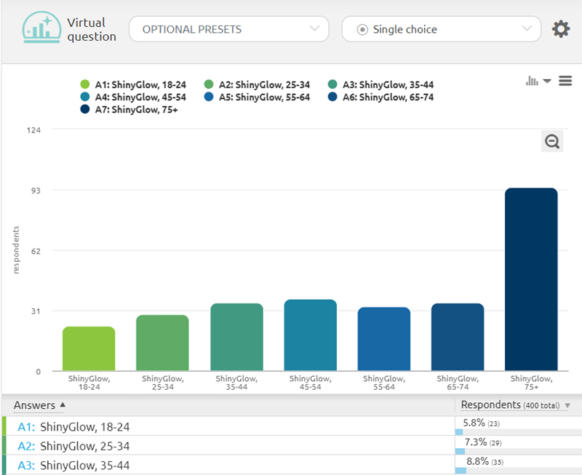Click the zoom out magnifier icon
This screenshot has height=475, width=582.
(552, 141)
